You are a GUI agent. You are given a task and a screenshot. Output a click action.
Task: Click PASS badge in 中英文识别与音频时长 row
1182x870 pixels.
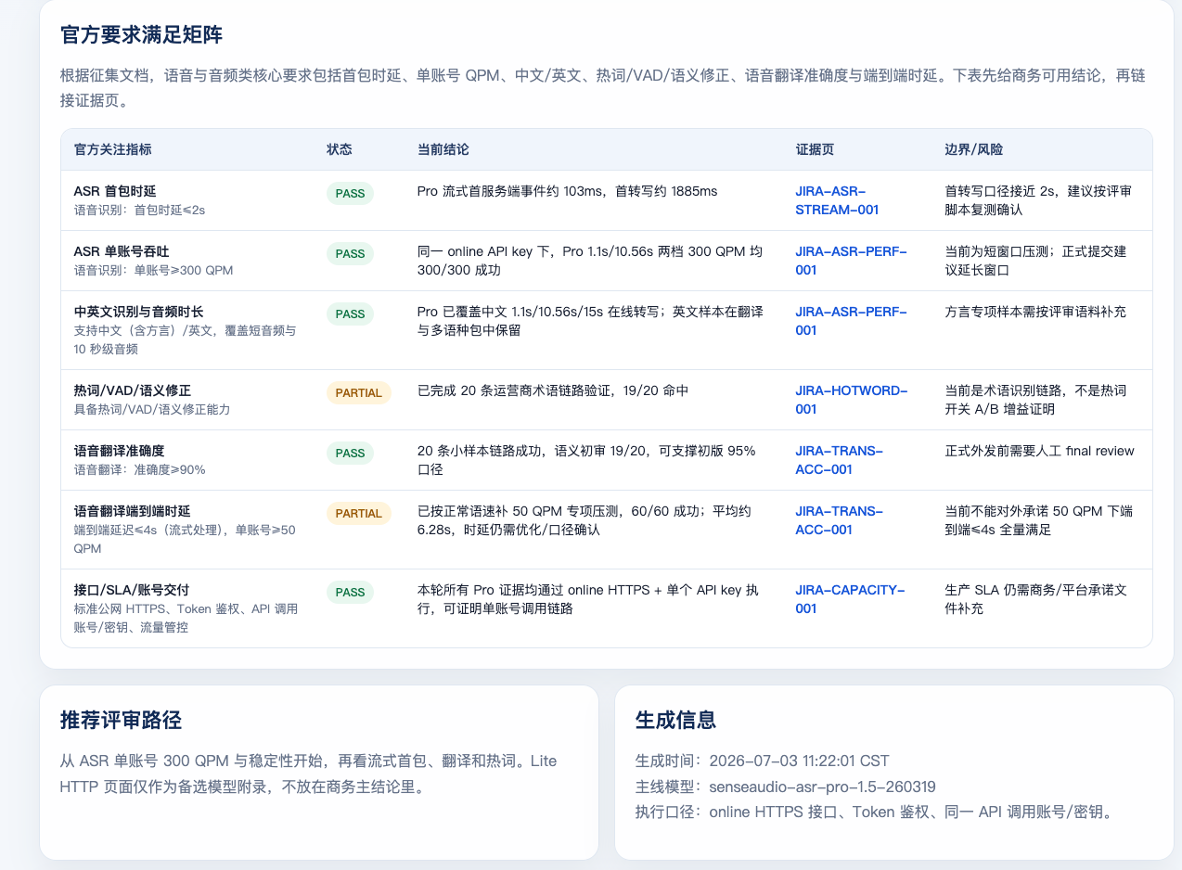point(350,313)
